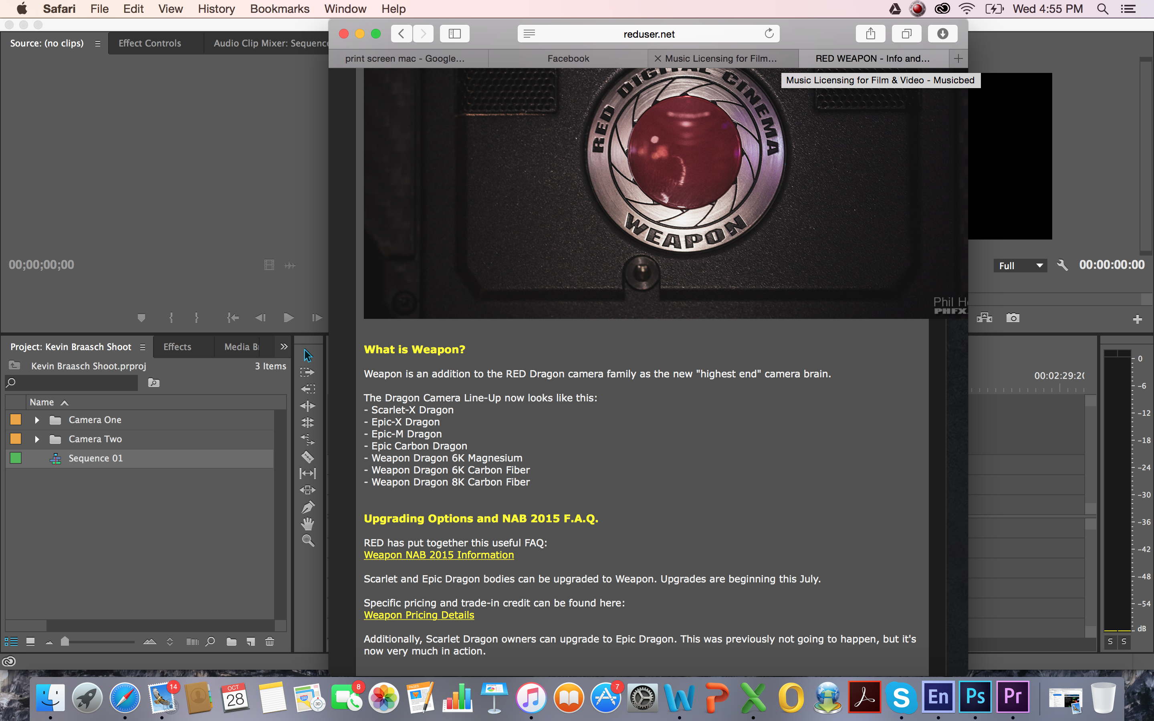Open Weapon NAB 2015 Information link

tap(439, 555)
